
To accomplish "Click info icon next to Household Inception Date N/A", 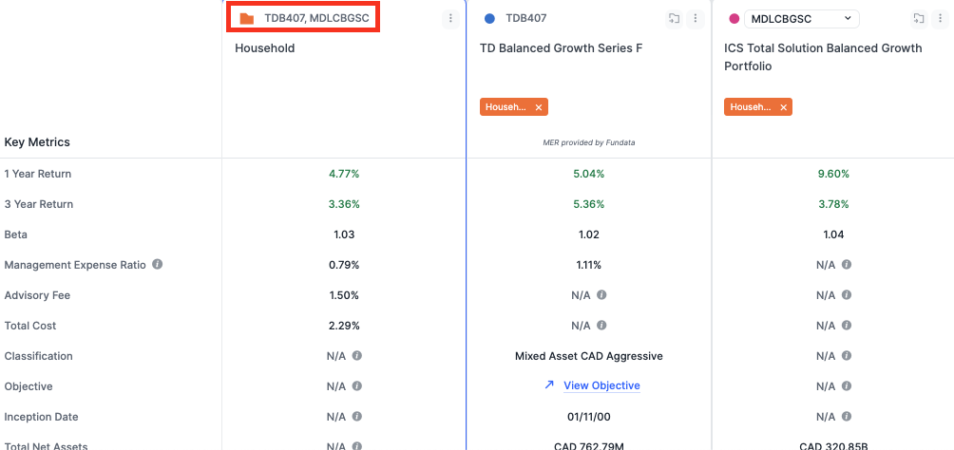I will pos(357,417).
